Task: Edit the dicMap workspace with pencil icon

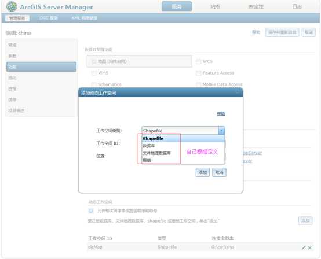Action: [304, 247]
